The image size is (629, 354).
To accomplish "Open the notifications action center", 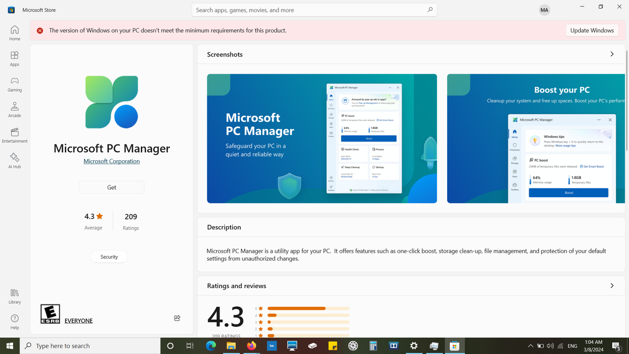I will pos(616,346).
